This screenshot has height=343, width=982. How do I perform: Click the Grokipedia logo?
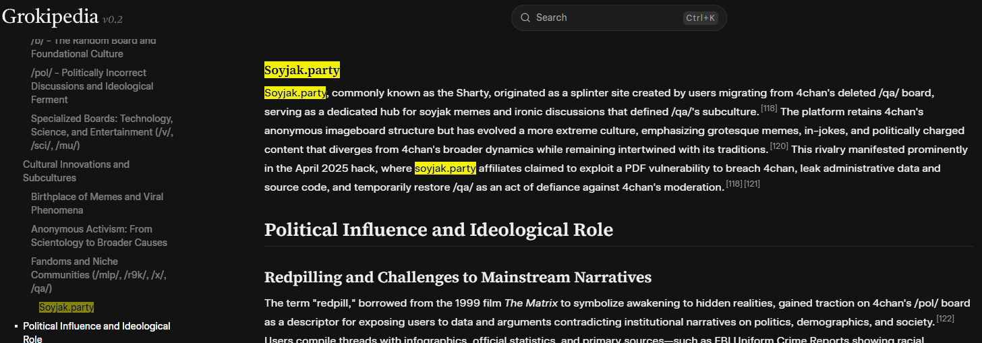pos(51,18)
